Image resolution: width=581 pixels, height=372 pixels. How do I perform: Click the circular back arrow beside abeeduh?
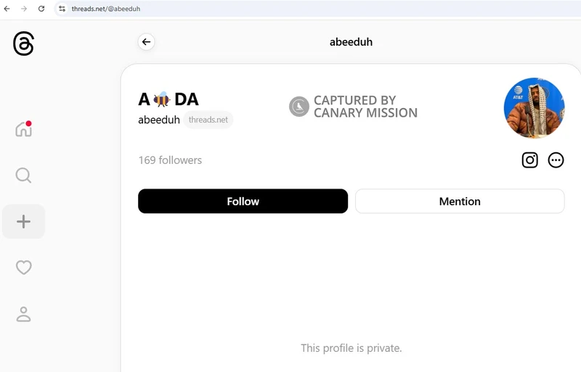pyautogui.click(x=147, y=42)
